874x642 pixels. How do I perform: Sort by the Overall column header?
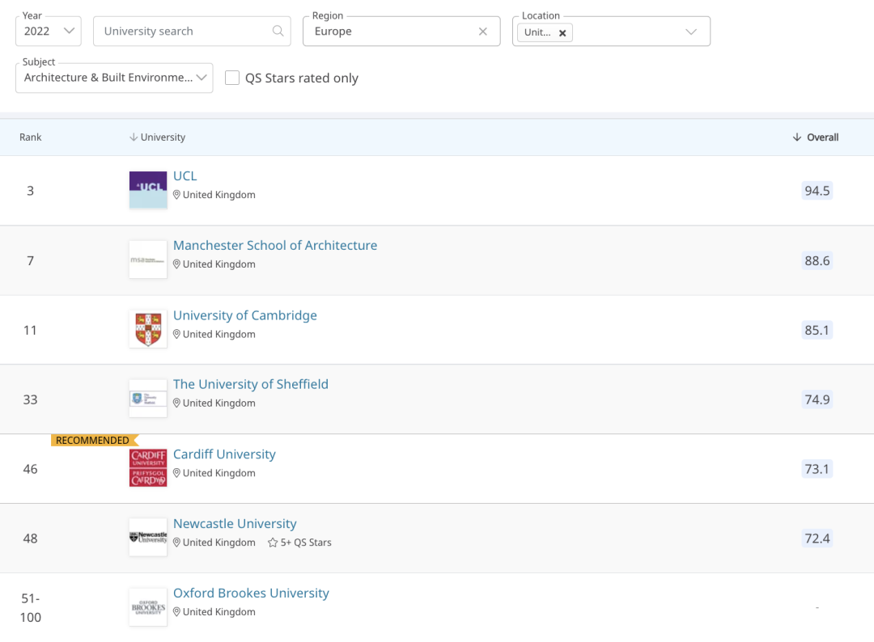(x=816, y=137)
